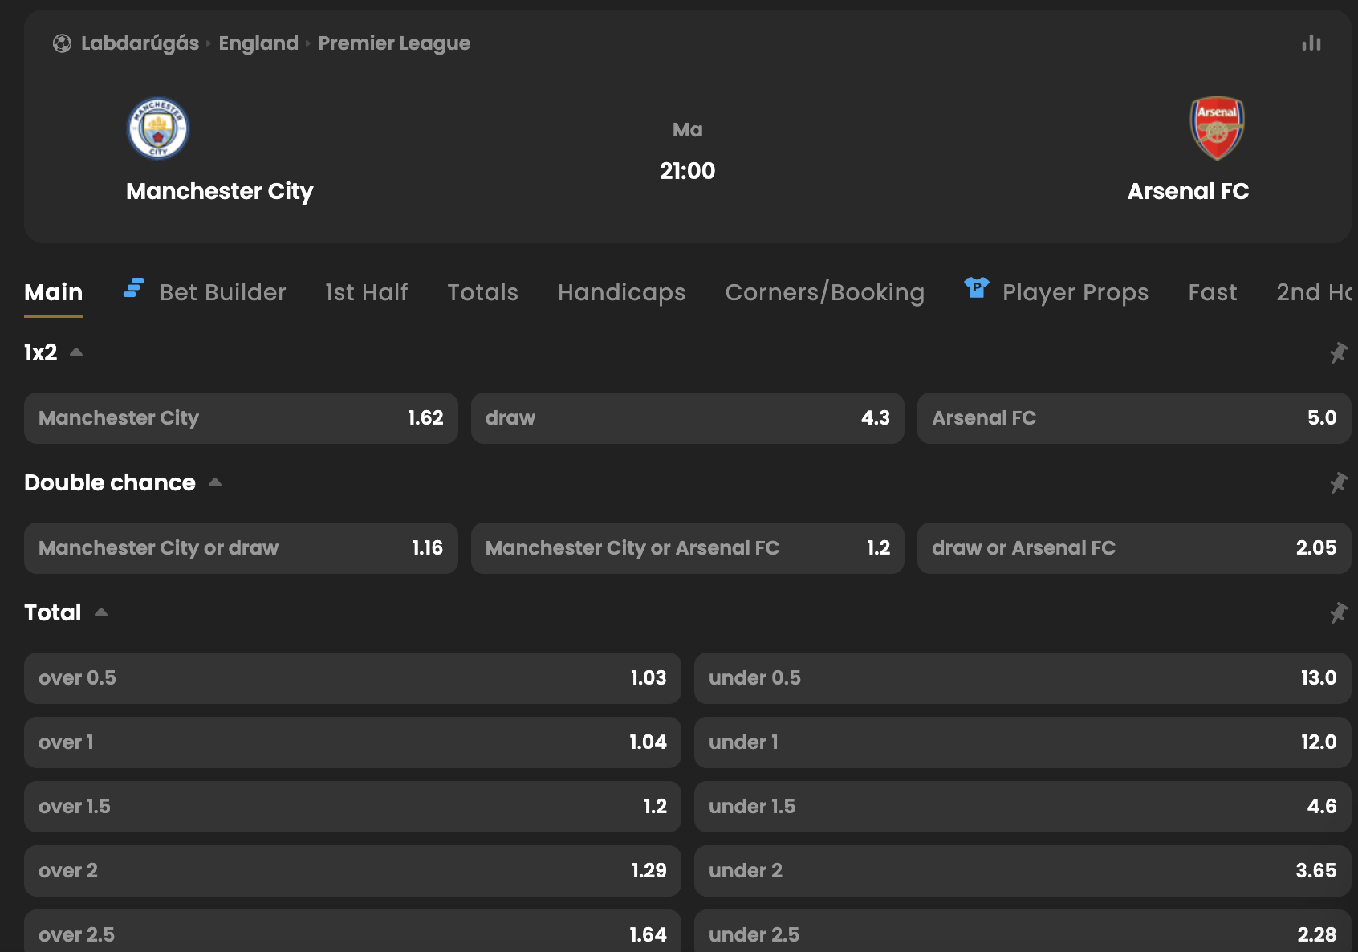
Task: Click the Total market heading
Action: point(53,612)
